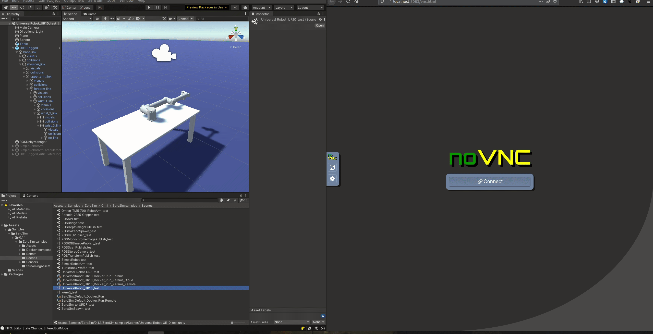Click the Pause button
Screen dimensions: 653x334
click(158, 7)
